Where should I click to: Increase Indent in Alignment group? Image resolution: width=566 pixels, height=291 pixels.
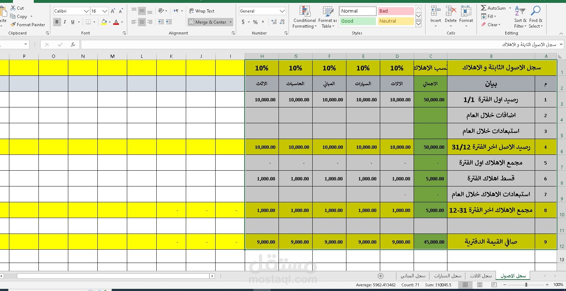[169, 22]
